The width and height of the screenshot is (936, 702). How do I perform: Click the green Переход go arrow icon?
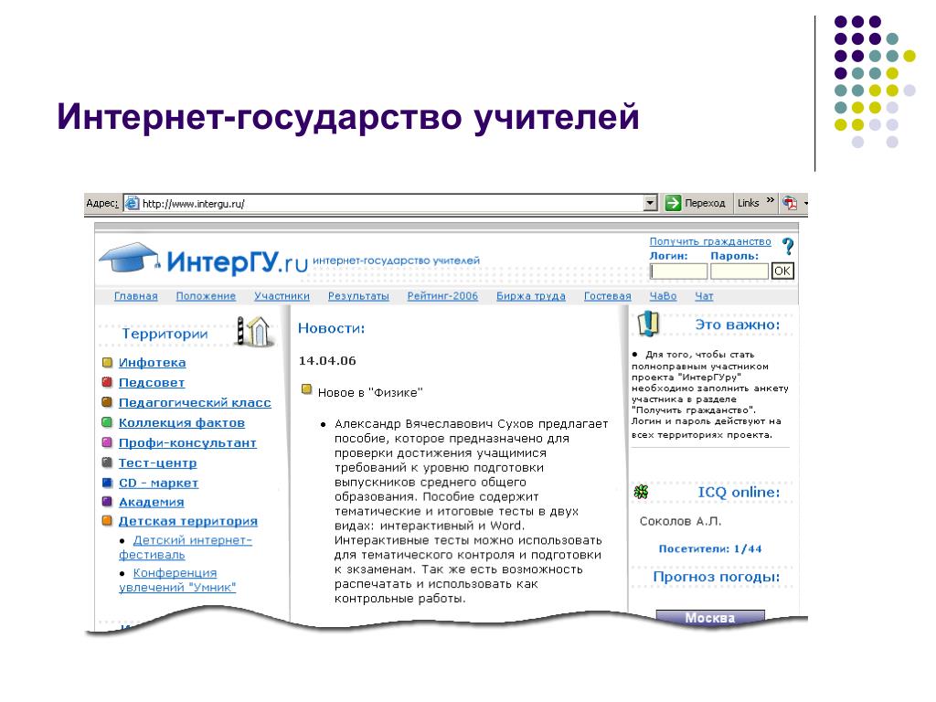pos(673,203)
